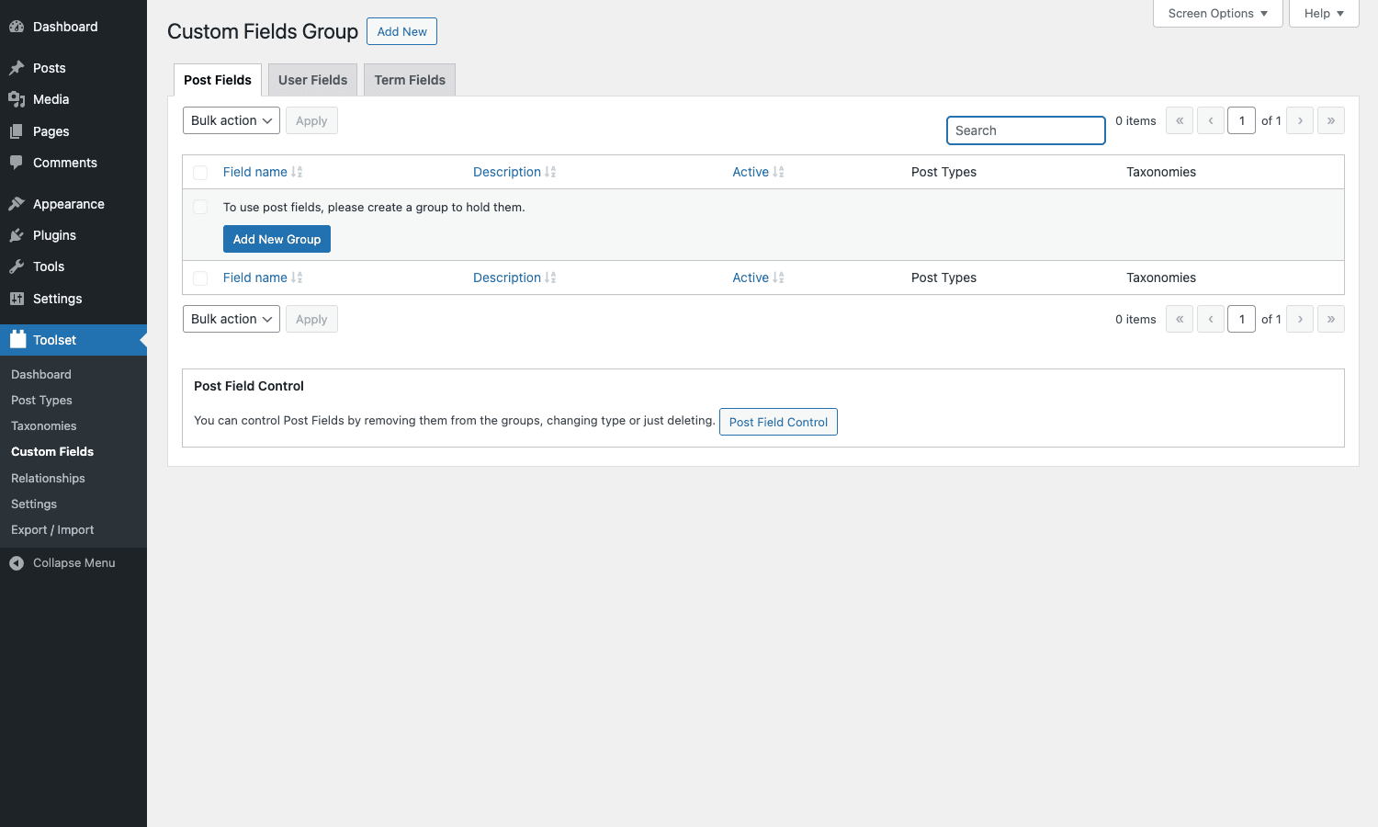Open the bottom Bulk action dropdown
The height and width of the screenshot is (827, 1378).
232,319
